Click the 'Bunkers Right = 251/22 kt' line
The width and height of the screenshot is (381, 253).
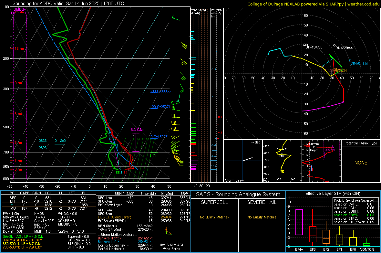tap(125, 238)
